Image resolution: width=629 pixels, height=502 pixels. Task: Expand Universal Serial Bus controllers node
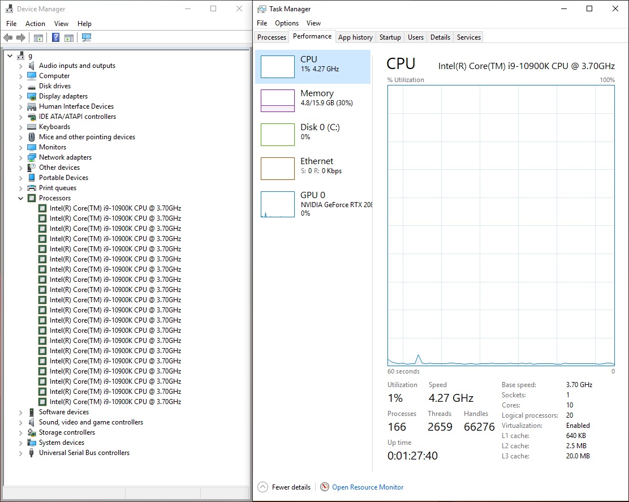pos(21,453)
